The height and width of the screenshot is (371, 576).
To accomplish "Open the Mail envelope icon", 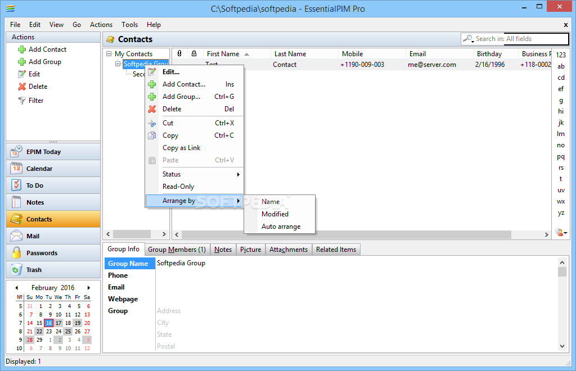I will [x=16, y=236].
